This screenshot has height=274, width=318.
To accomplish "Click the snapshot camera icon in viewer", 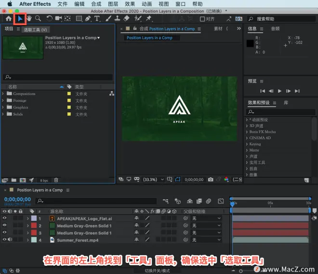I will (211, 179).
